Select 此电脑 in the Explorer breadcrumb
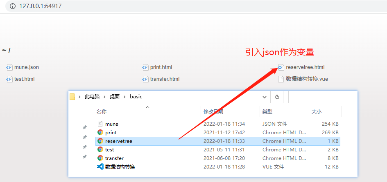The height and width of the screenshot is (182, 387). [92, 97]
